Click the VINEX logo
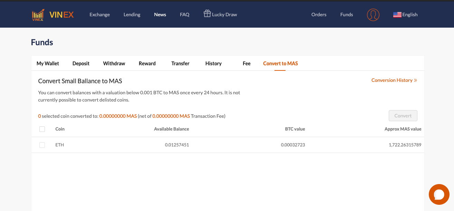This screenshot has width=454, height=211. point(52,15)
